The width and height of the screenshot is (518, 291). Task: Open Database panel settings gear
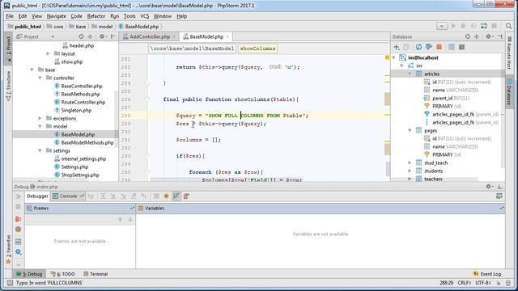click(489, 36)
